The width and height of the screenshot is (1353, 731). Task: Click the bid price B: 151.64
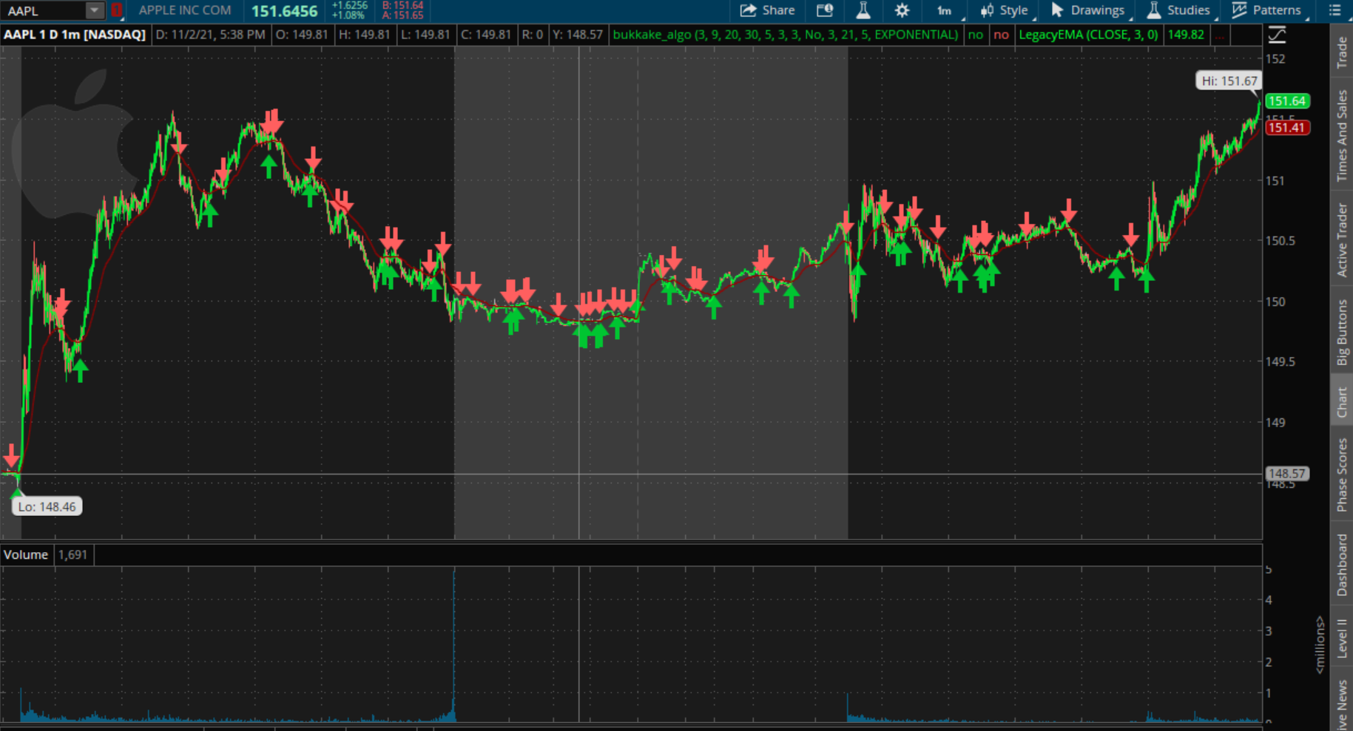403,5
